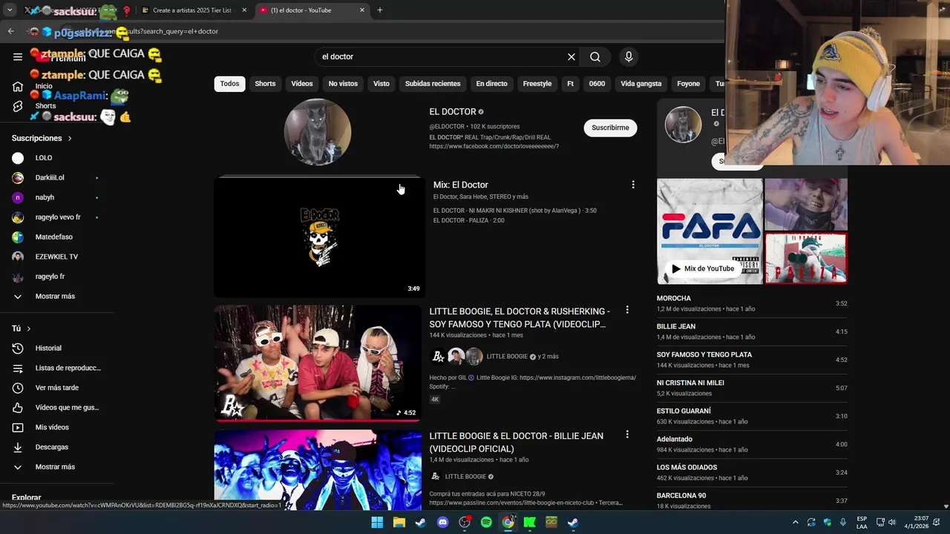Open Suscripciones section chevron
This screenshot has height=534, width=950.
click(70, 139)
